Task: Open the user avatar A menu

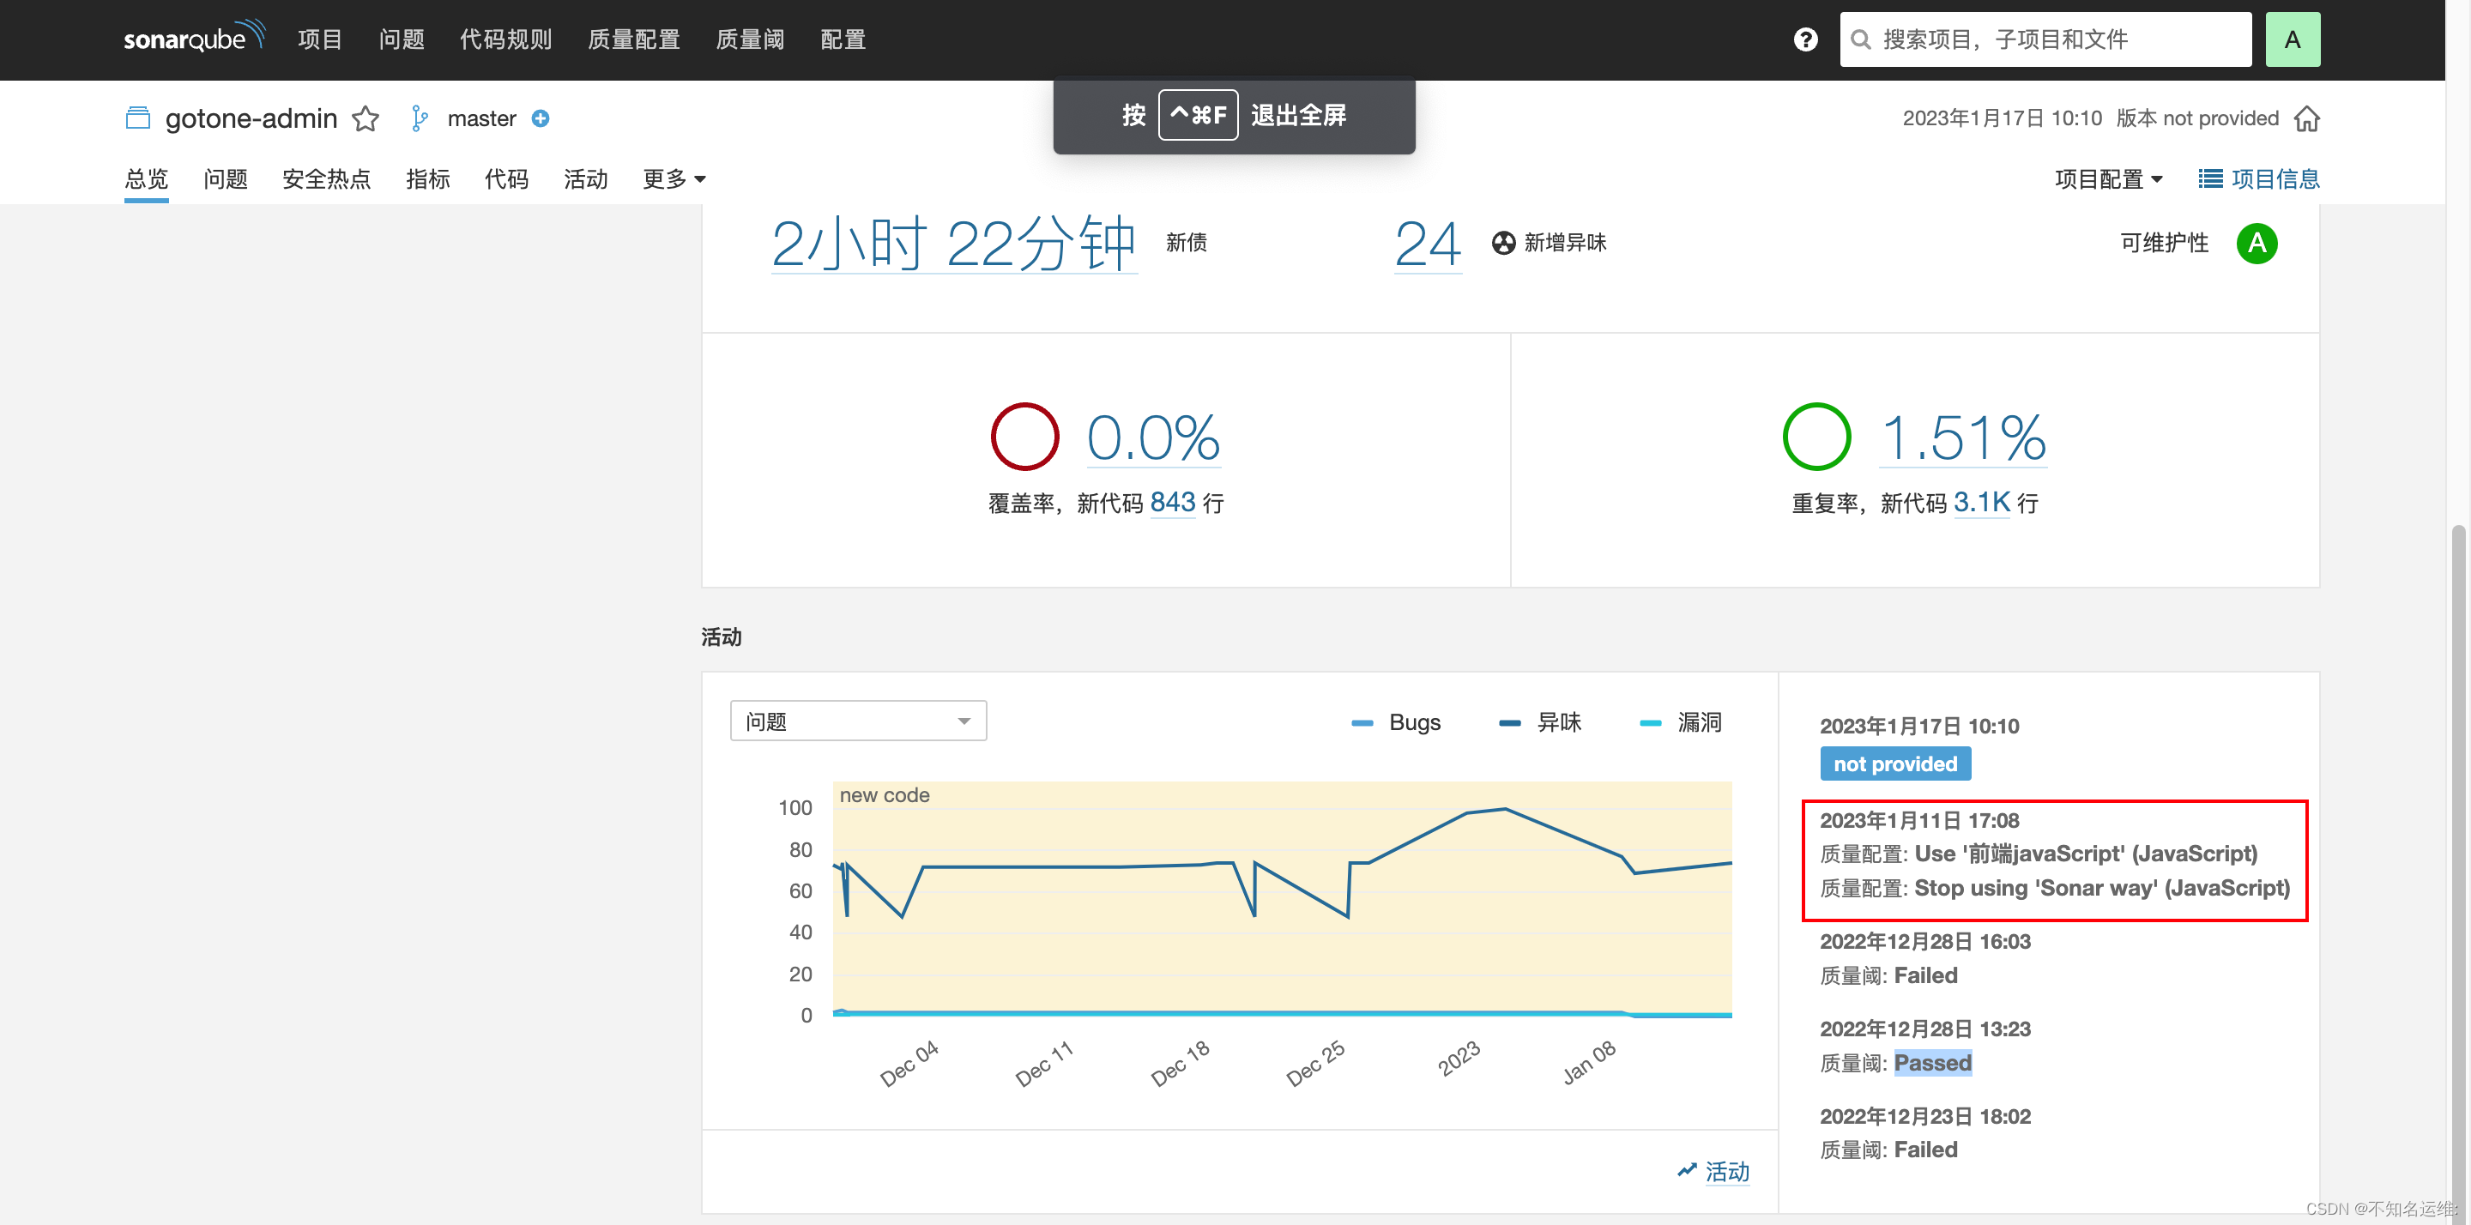Action: [2292, 39]
